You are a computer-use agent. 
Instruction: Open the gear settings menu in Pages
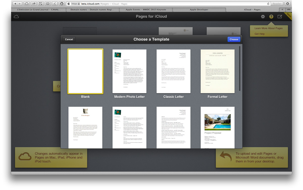(263, 17)
